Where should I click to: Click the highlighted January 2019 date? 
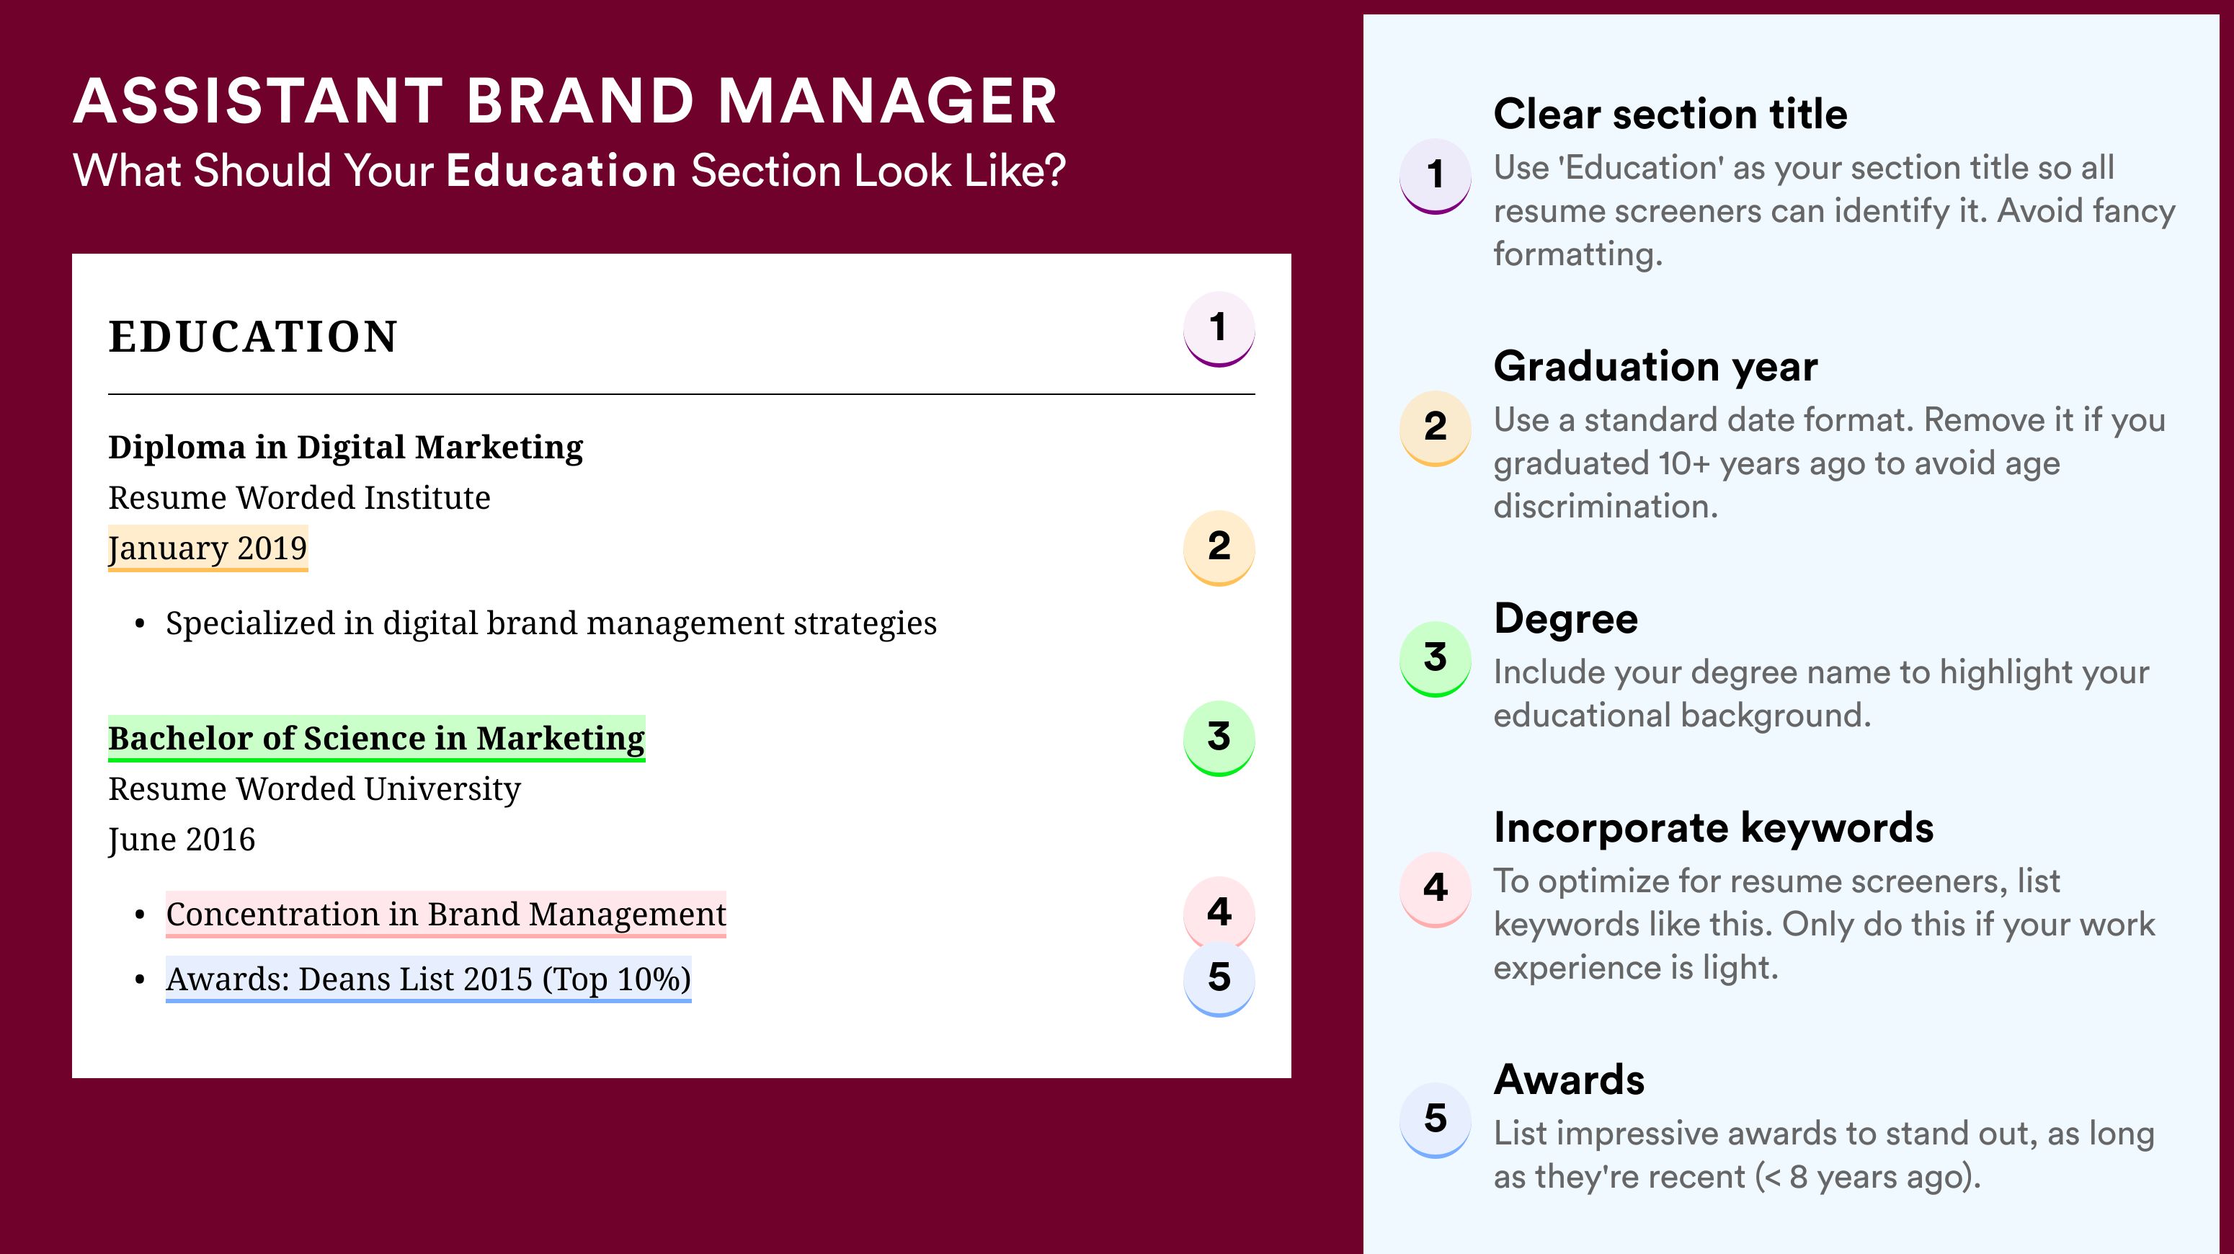[x=208, y=548]
